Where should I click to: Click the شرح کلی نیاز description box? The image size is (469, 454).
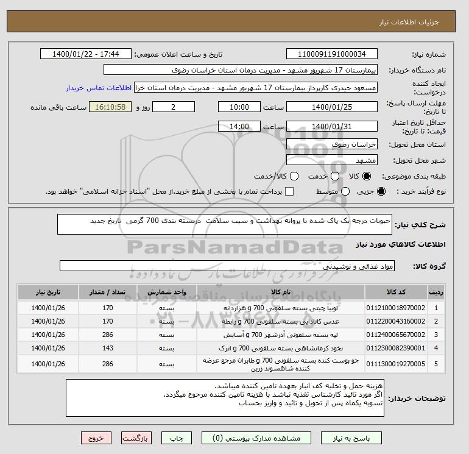click(x=225, y=224)
